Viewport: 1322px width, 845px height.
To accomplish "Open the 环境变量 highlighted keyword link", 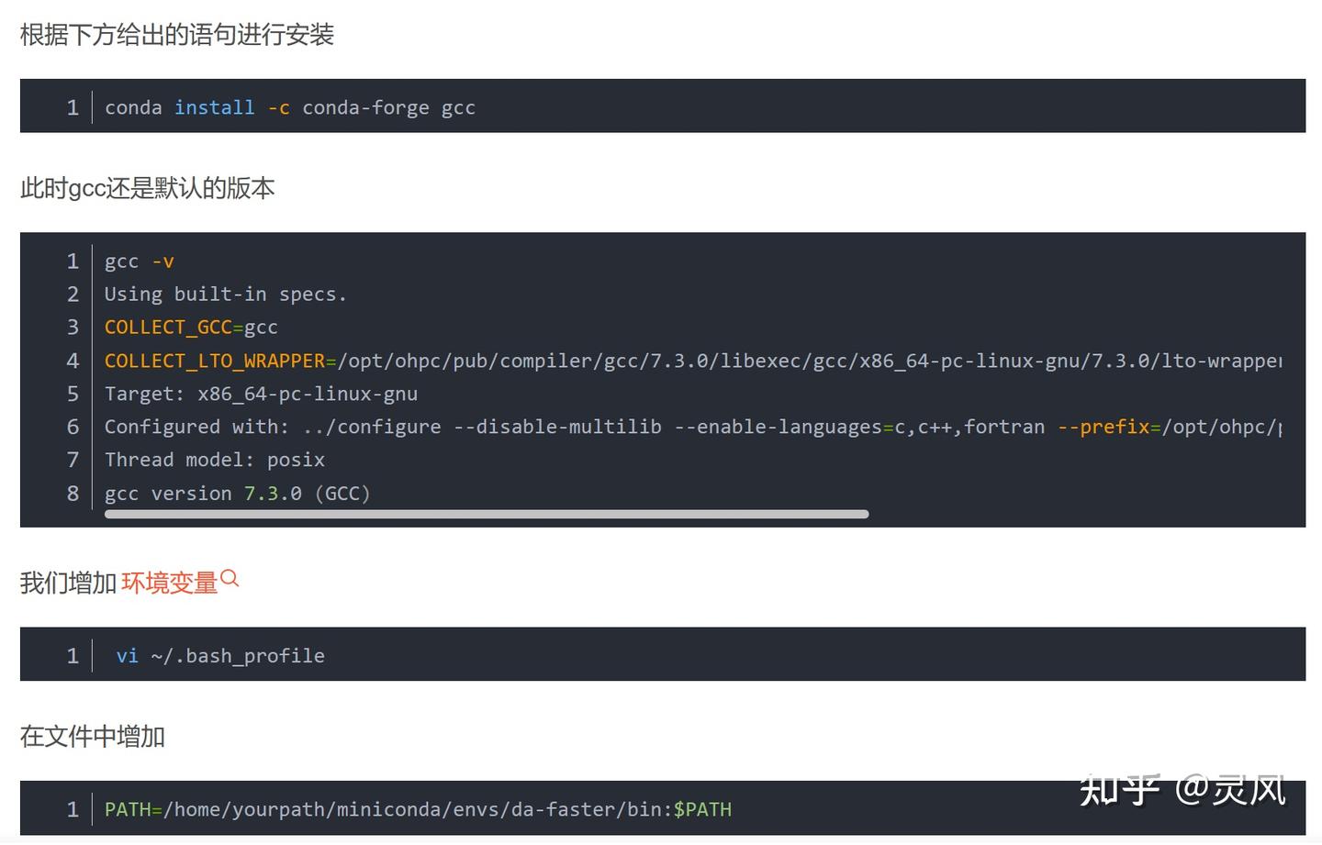I will click(169, 583).
